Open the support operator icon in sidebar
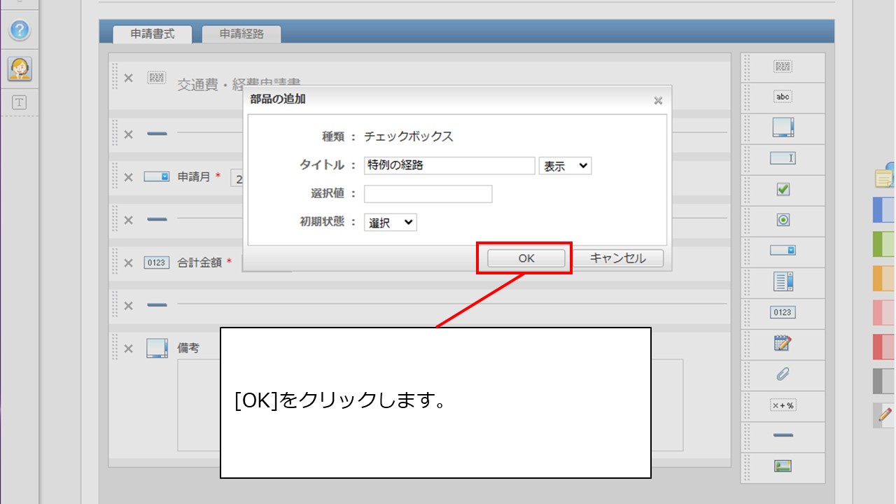Image resolution: width=896 pixels, height=504 pixels. (x=20, y=69)
